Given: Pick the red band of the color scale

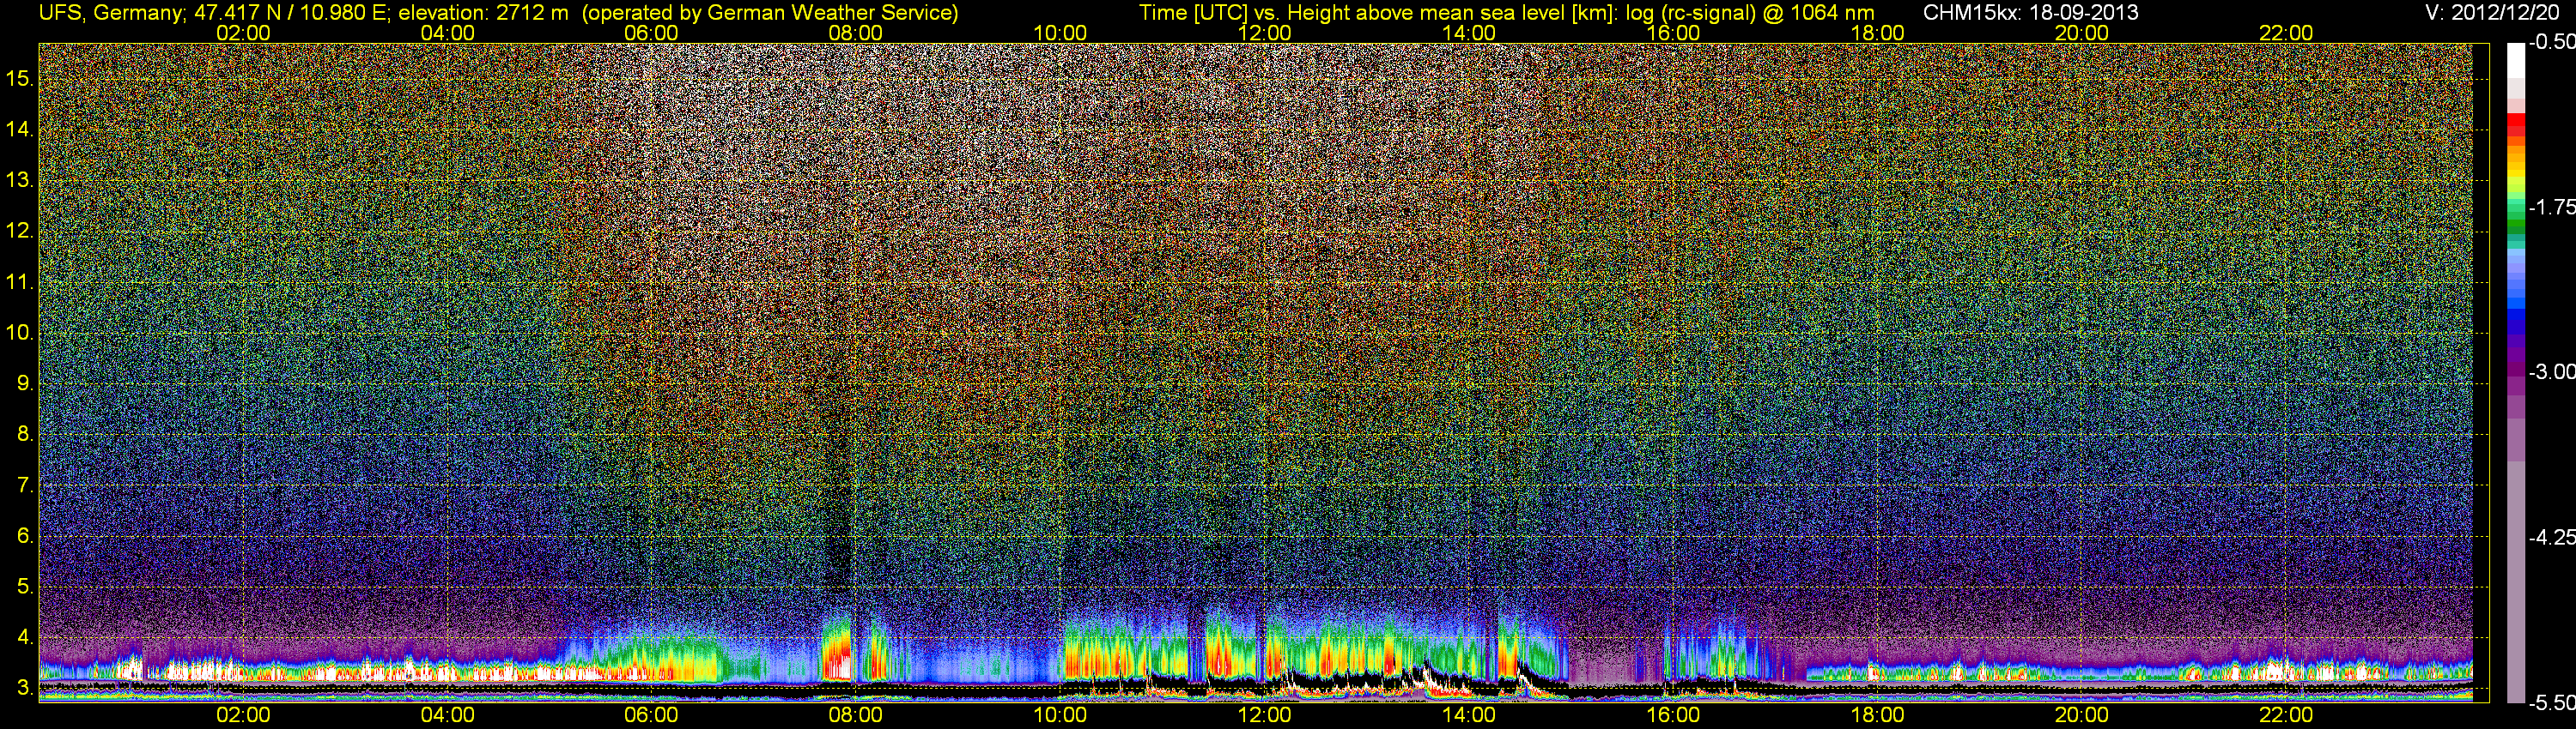Looking at the screenshot, I should click(2515, 124).
